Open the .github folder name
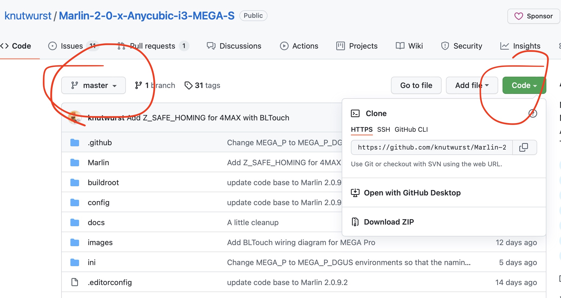This screenshot has width=561, height=298. pyautogui.click(x=100, y=143)
